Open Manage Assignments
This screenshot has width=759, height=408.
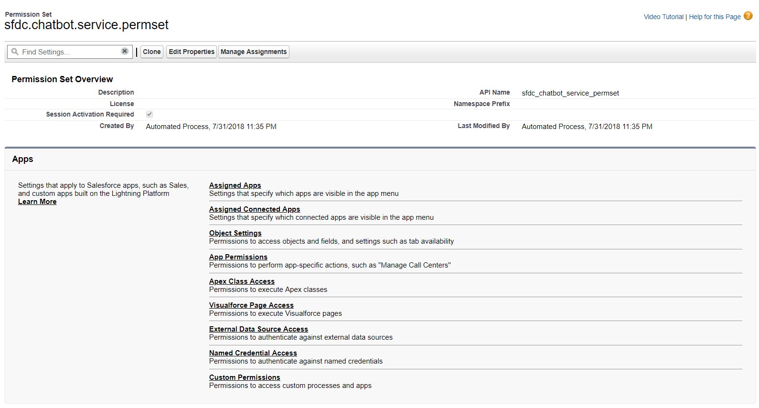pos(254,52)
